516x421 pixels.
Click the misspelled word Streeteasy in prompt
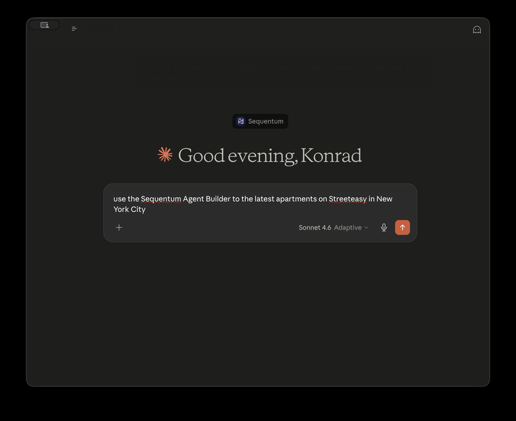[348, 199]
